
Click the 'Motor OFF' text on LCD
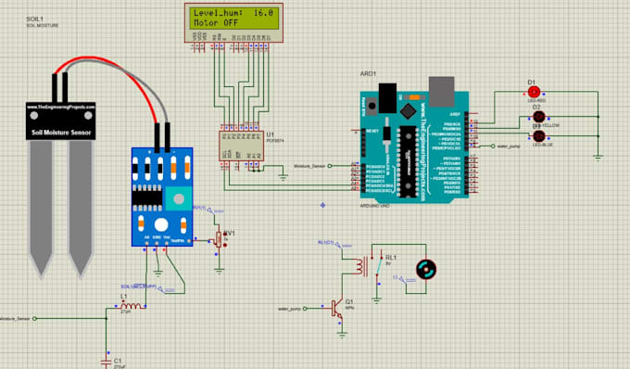[216, 23]
